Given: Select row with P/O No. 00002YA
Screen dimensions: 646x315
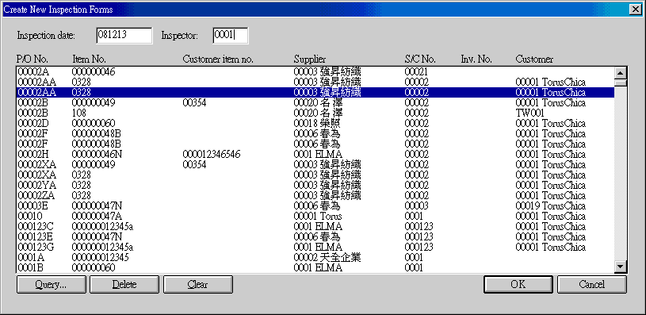Looking at the screenshot, I should tap(315, 185).
